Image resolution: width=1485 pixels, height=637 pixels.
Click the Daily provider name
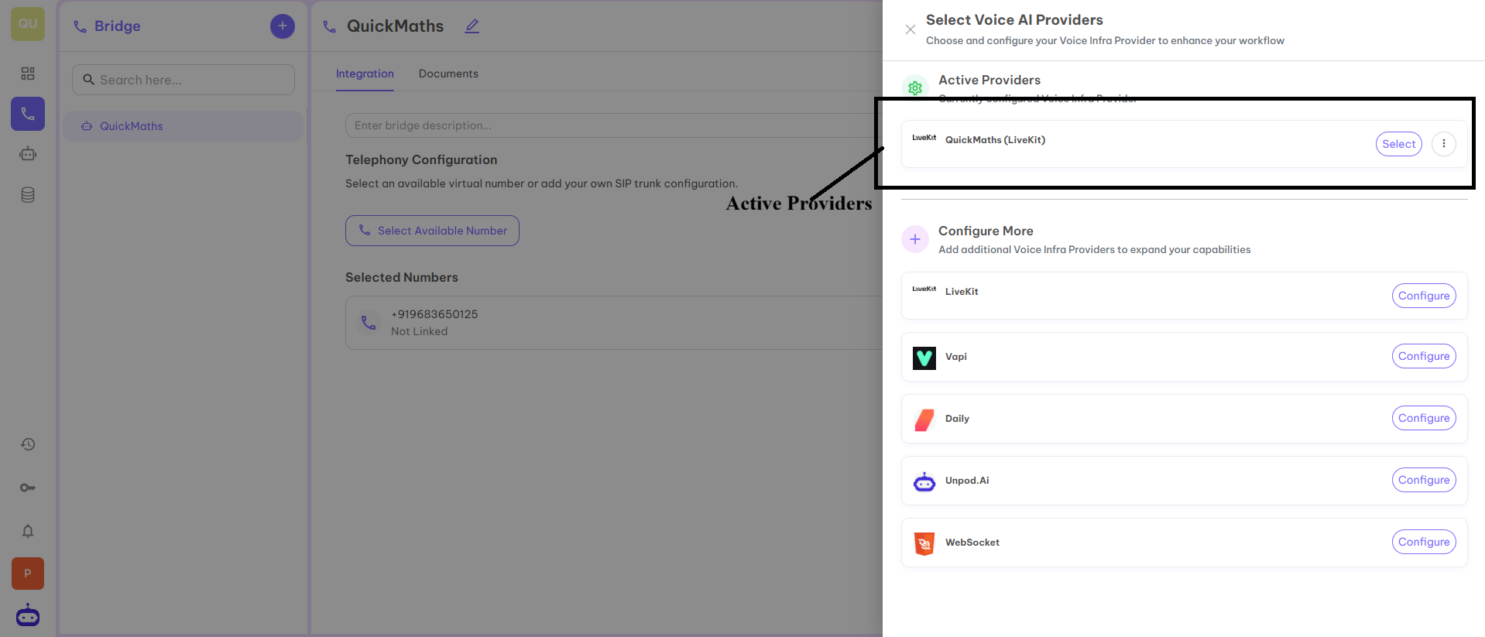tap(957, 419)
